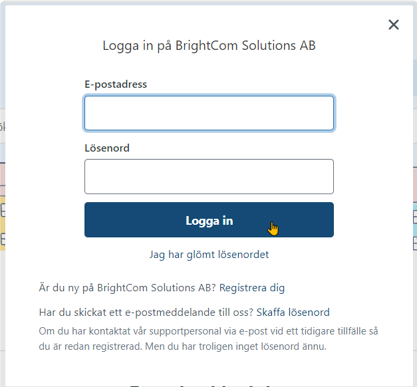The image size is (417, 387).
Task: Close the login dialog with the X
Action: pos(394,25)
